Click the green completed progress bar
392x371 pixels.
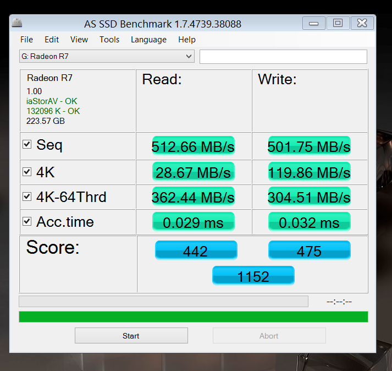tap(193, 317)
